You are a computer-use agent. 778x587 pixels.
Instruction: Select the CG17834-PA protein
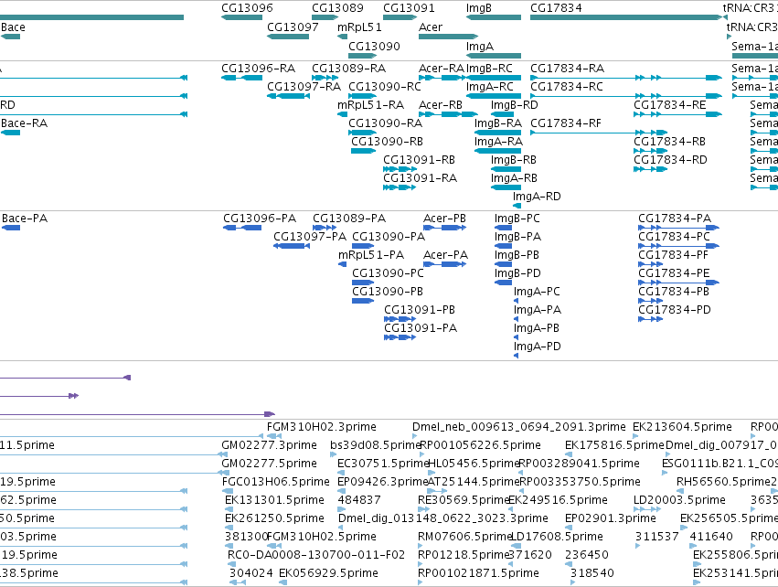click(x=675, y=219)
